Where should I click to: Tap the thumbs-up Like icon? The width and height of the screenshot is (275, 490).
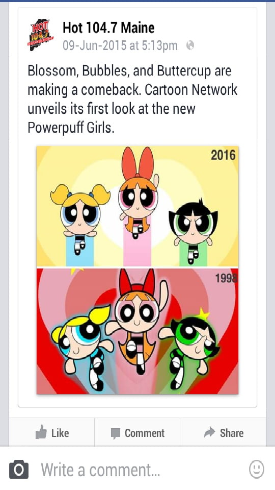[41, 432]
